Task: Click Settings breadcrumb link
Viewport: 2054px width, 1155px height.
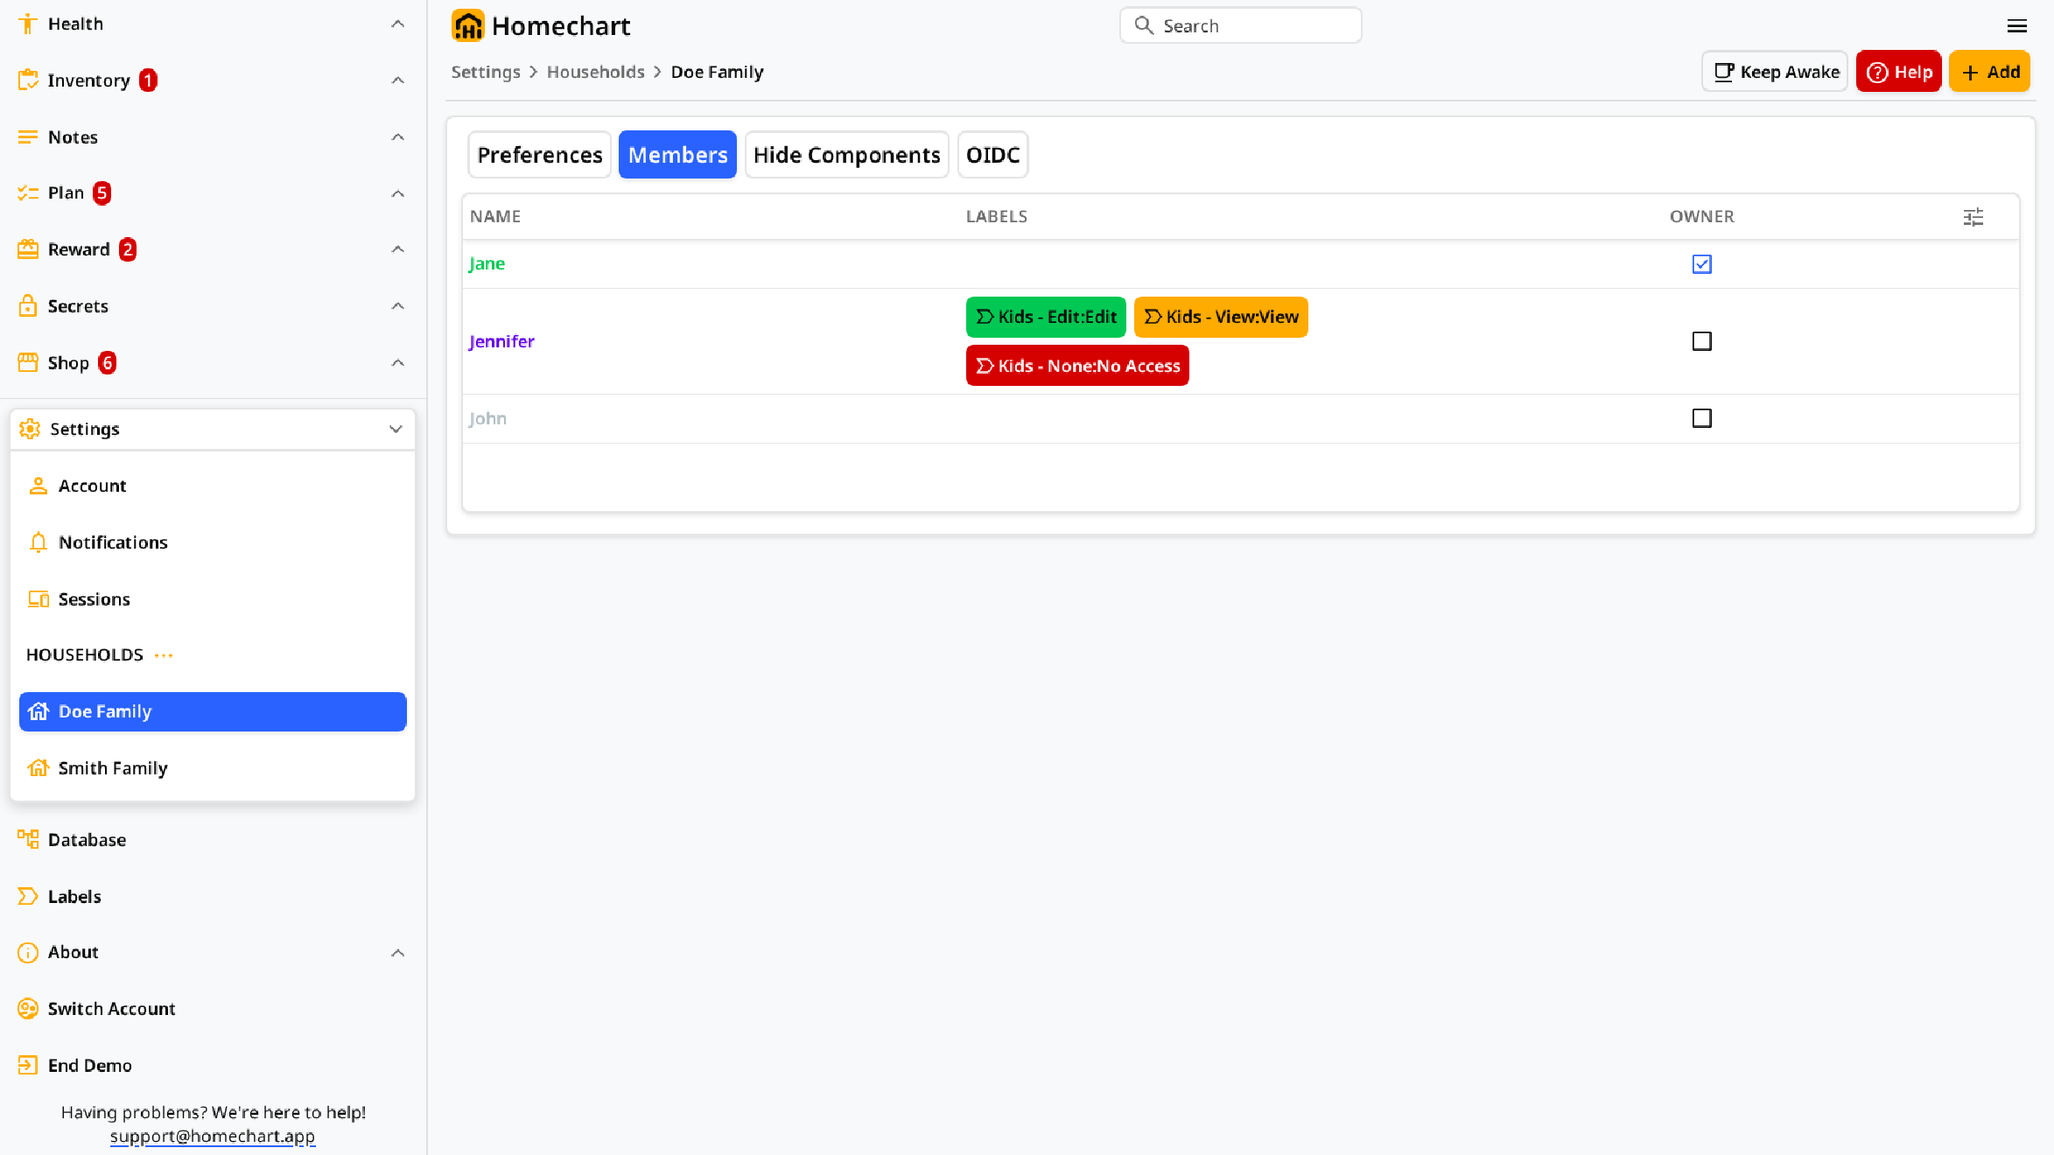Action: [486, 72]
